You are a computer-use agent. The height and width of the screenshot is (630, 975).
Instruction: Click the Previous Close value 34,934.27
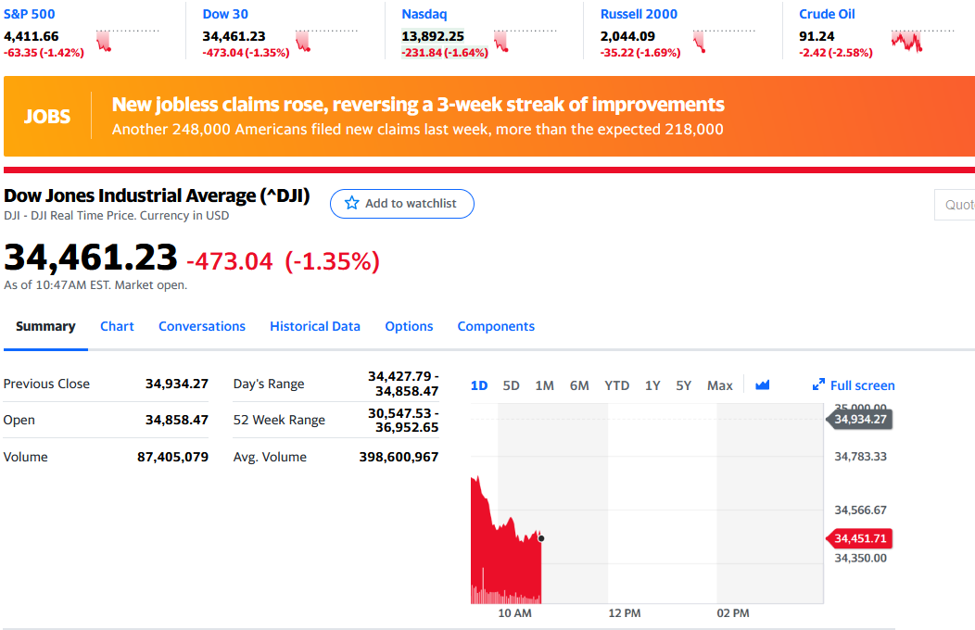point(177,384)
